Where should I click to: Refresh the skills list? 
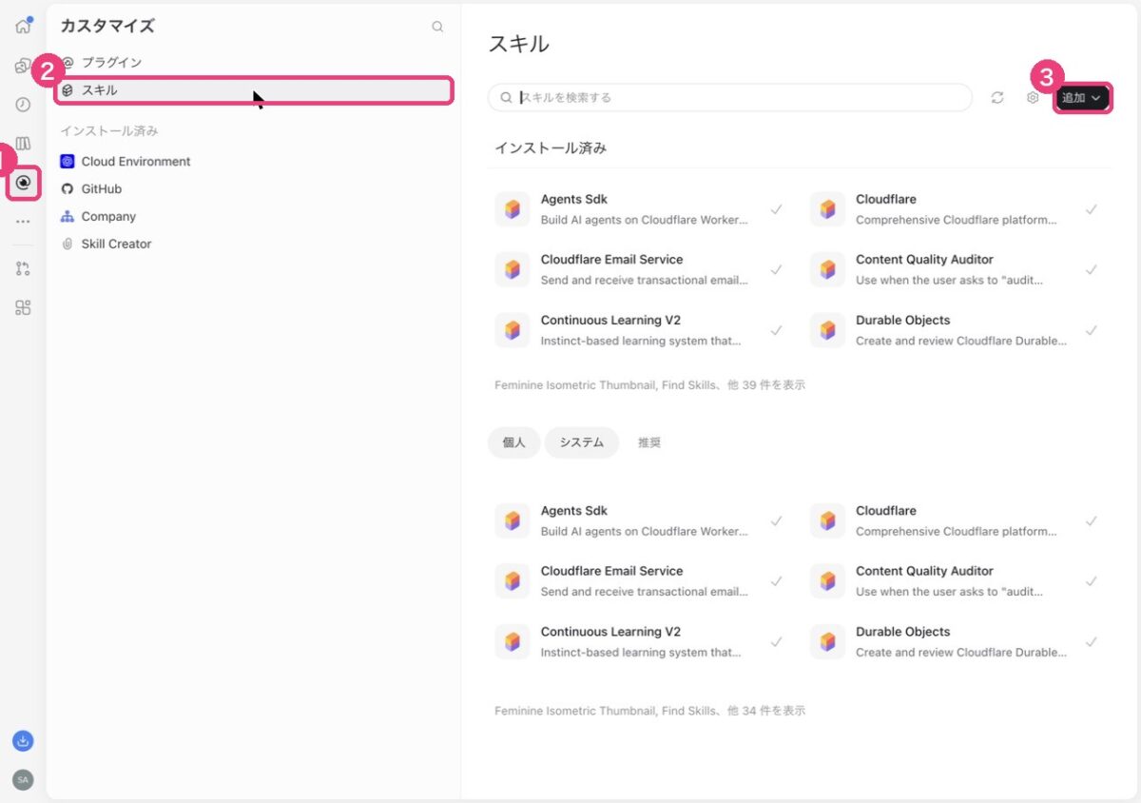pyautogui.click(x=997, y=97)
